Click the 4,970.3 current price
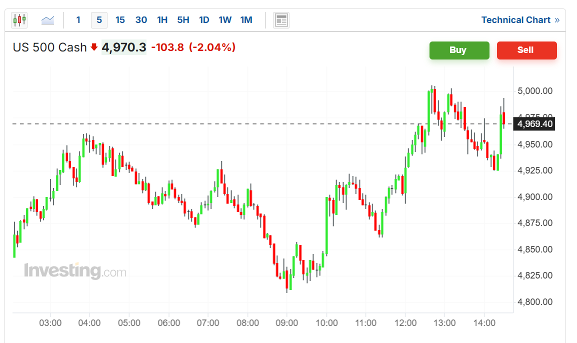Image resolution: width=577 pixels, height=343 pixels. [124, 47]
